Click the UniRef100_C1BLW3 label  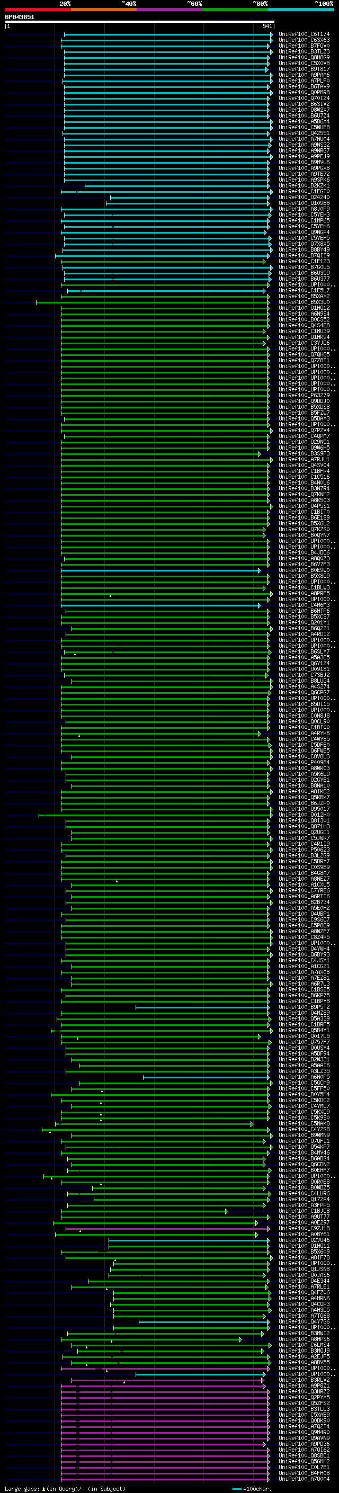(304, 588)
